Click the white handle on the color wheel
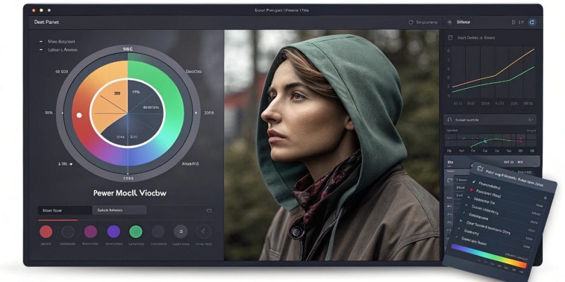This screenshot has height=282, width=565. [79, 115]
